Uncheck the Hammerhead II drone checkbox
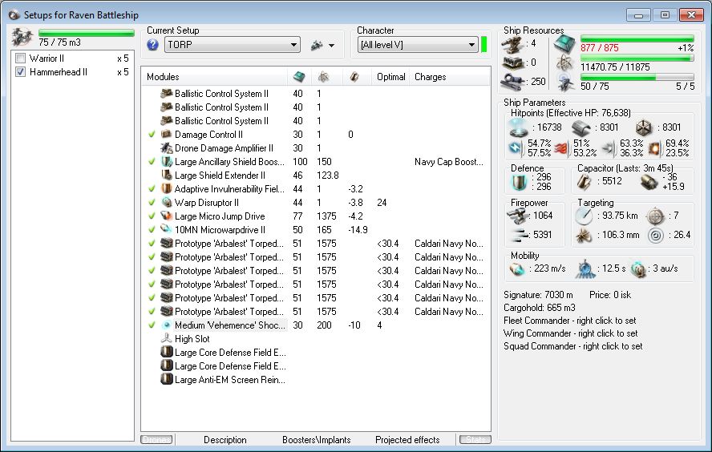Viewport: 712px width, 452px height. 20,71
